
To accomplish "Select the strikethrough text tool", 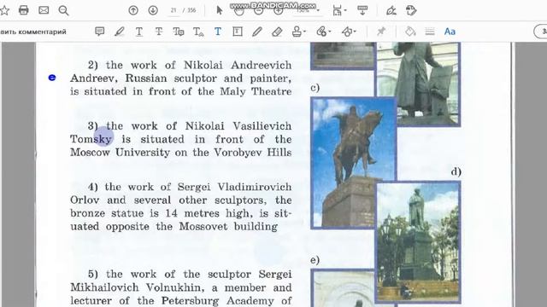I will [159, 32].
